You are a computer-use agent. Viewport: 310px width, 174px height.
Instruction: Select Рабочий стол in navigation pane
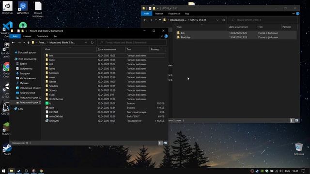tap(27, 93)
